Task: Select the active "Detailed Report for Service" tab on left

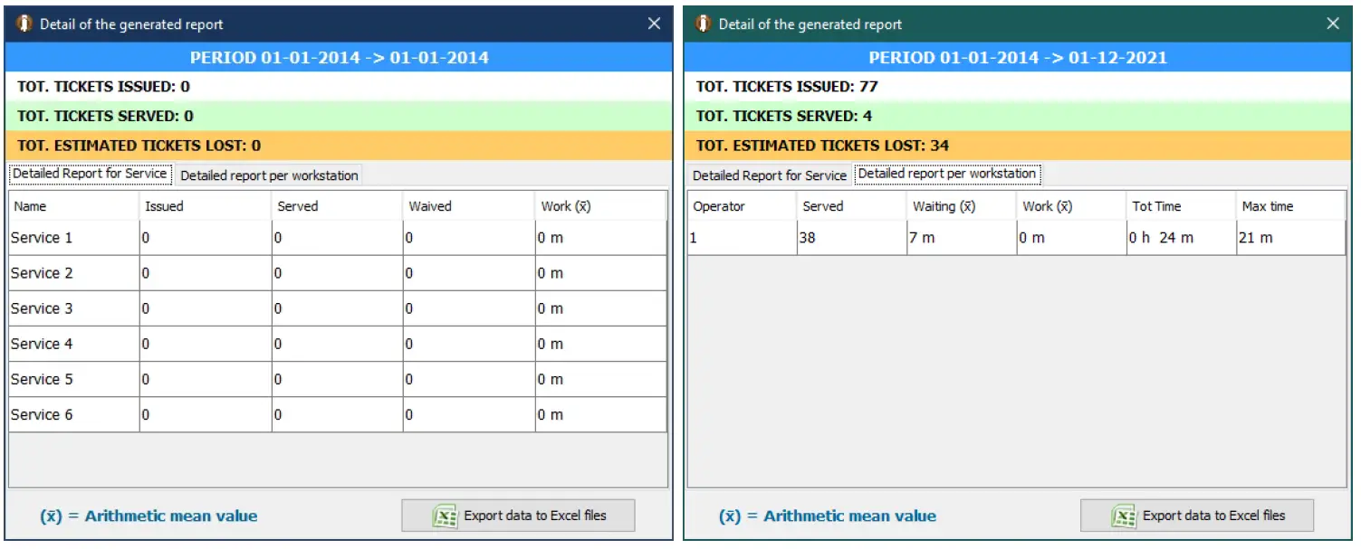Action: click(90, 174)
